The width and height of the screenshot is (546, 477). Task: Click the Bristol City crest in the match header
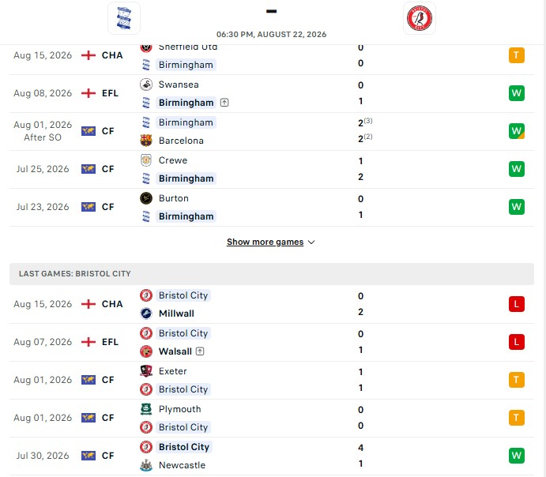pyautogui.click(x=420, y=18)
